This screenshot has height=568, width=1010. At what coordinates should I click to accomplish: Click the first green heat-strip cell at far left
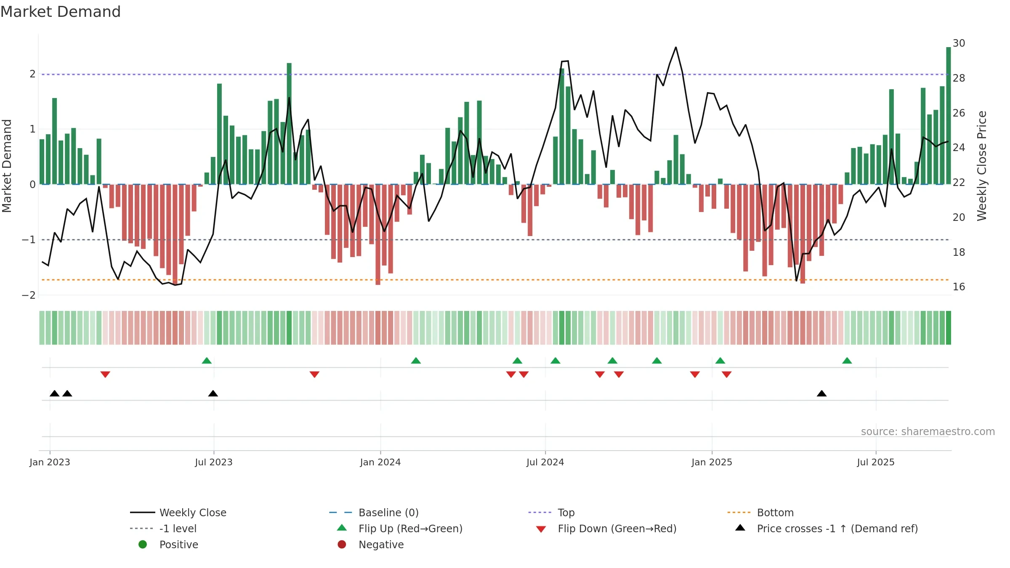tap(42, 328)
